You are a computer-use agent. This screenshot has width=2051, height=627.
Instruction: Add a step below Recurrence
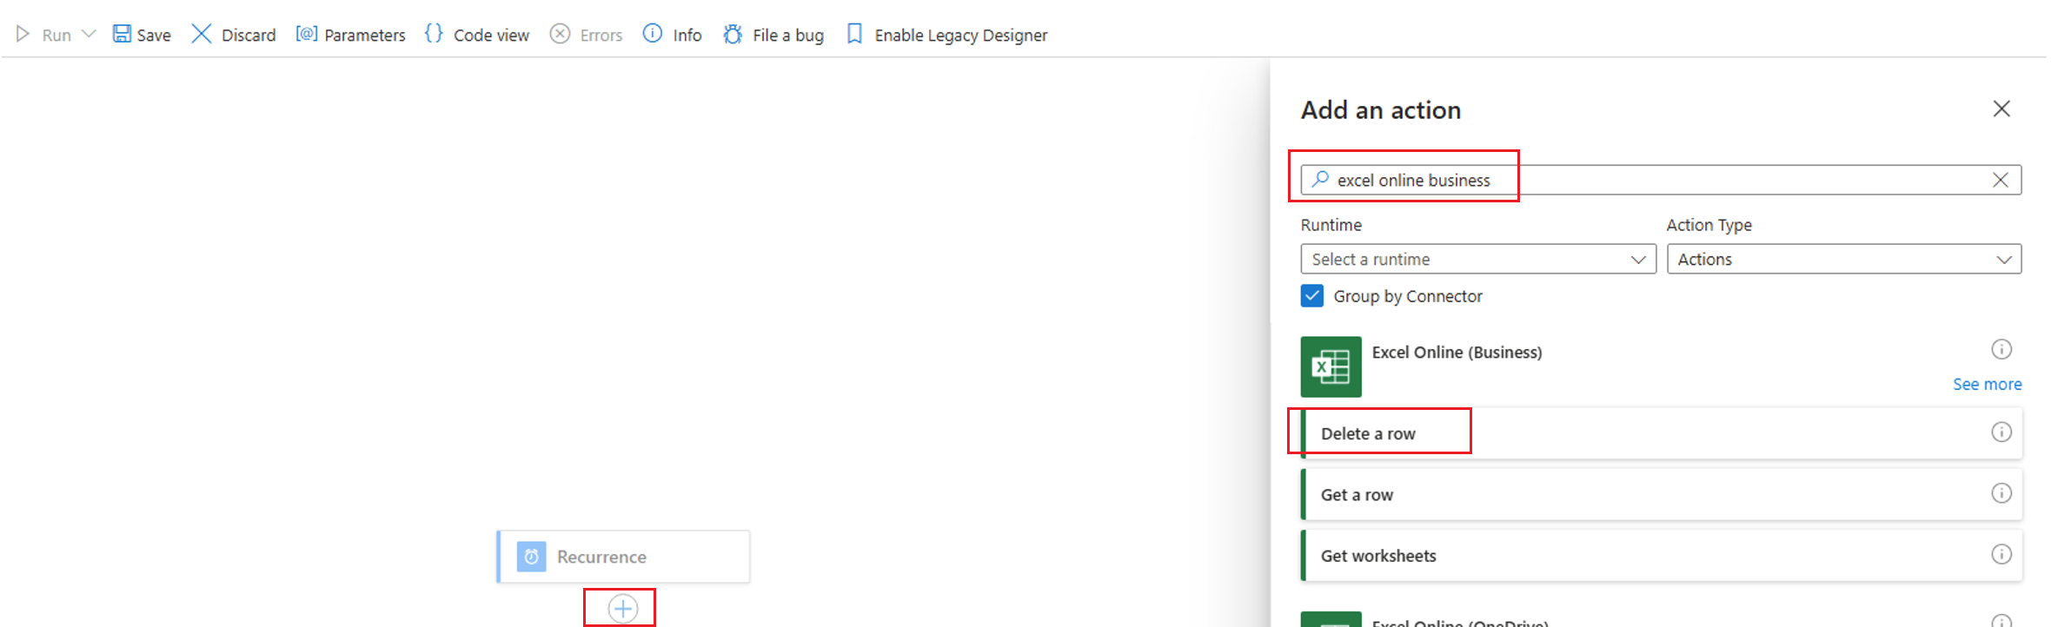point(622,609)
